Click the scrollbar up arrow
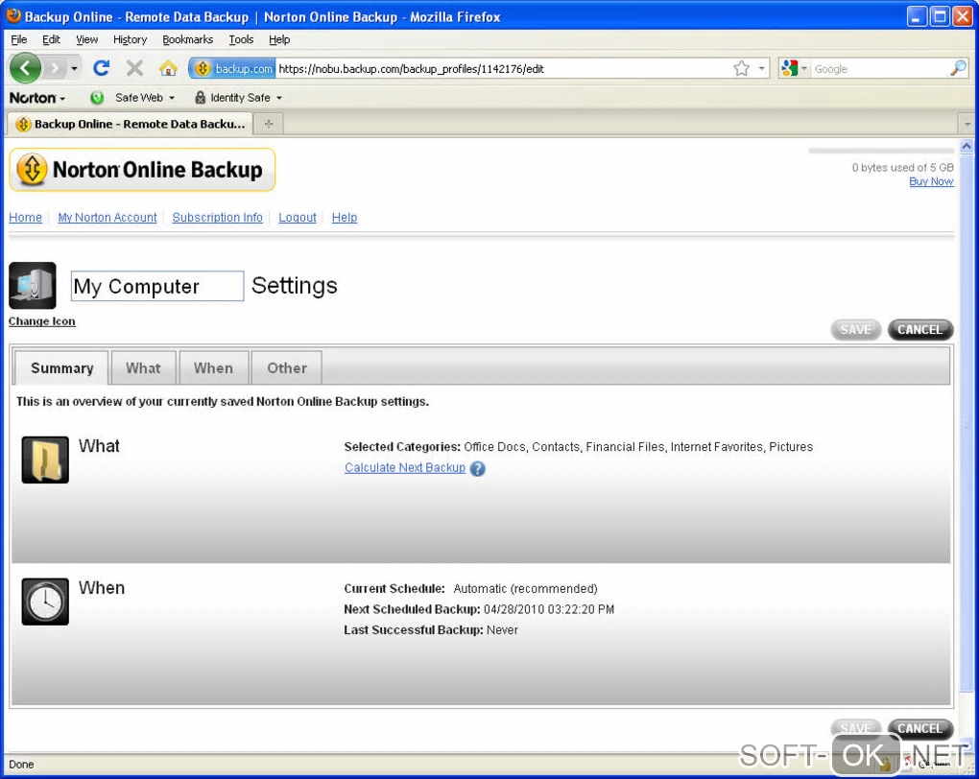The height and width of the screenshot is (779, 979). point(967,147)
